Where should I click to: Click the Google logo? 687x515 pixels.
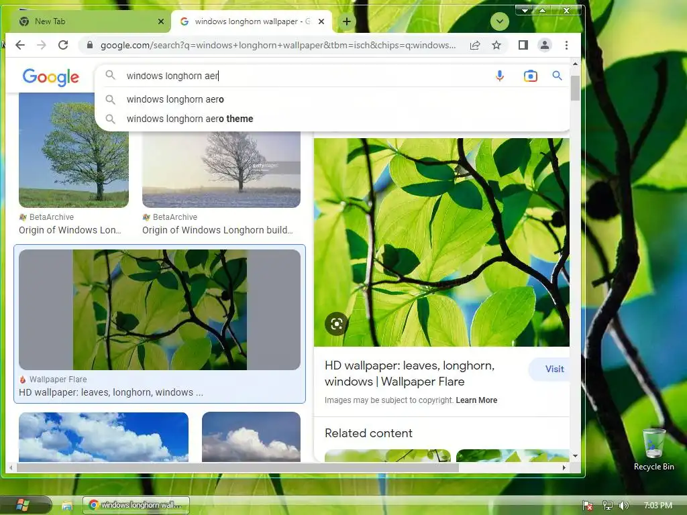coord(51,77)
